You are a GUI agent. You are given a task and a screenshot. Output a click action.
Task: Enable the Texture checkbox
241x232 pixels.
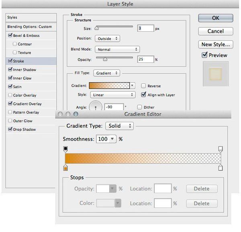15,52
